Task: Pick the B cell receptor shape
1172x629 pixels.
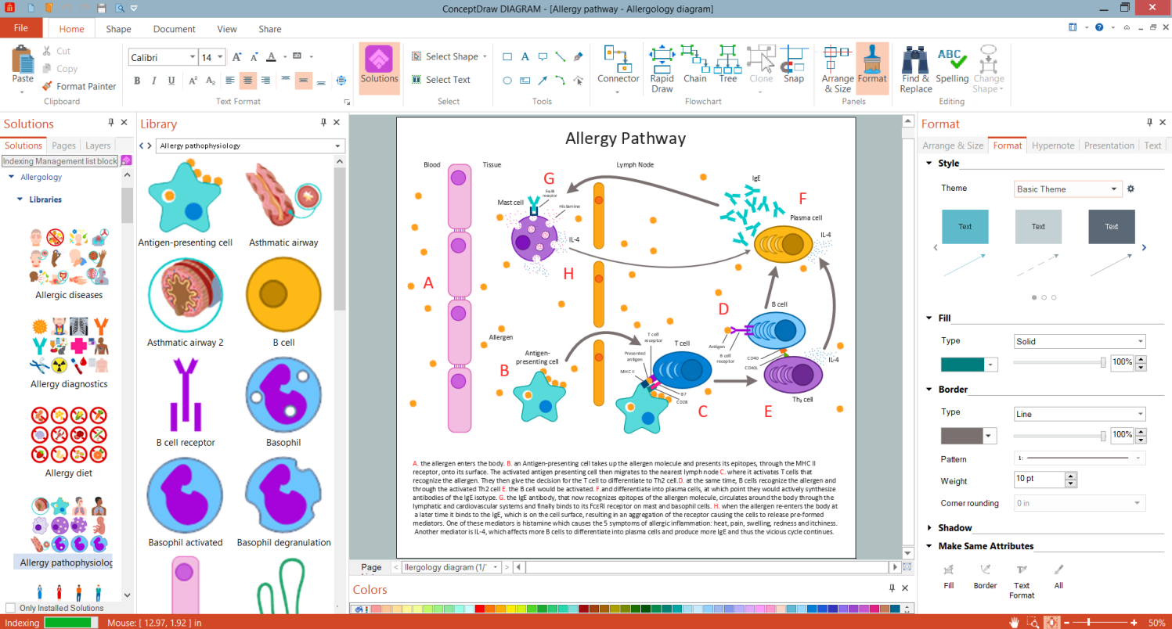Action: (x=185, y=403)
